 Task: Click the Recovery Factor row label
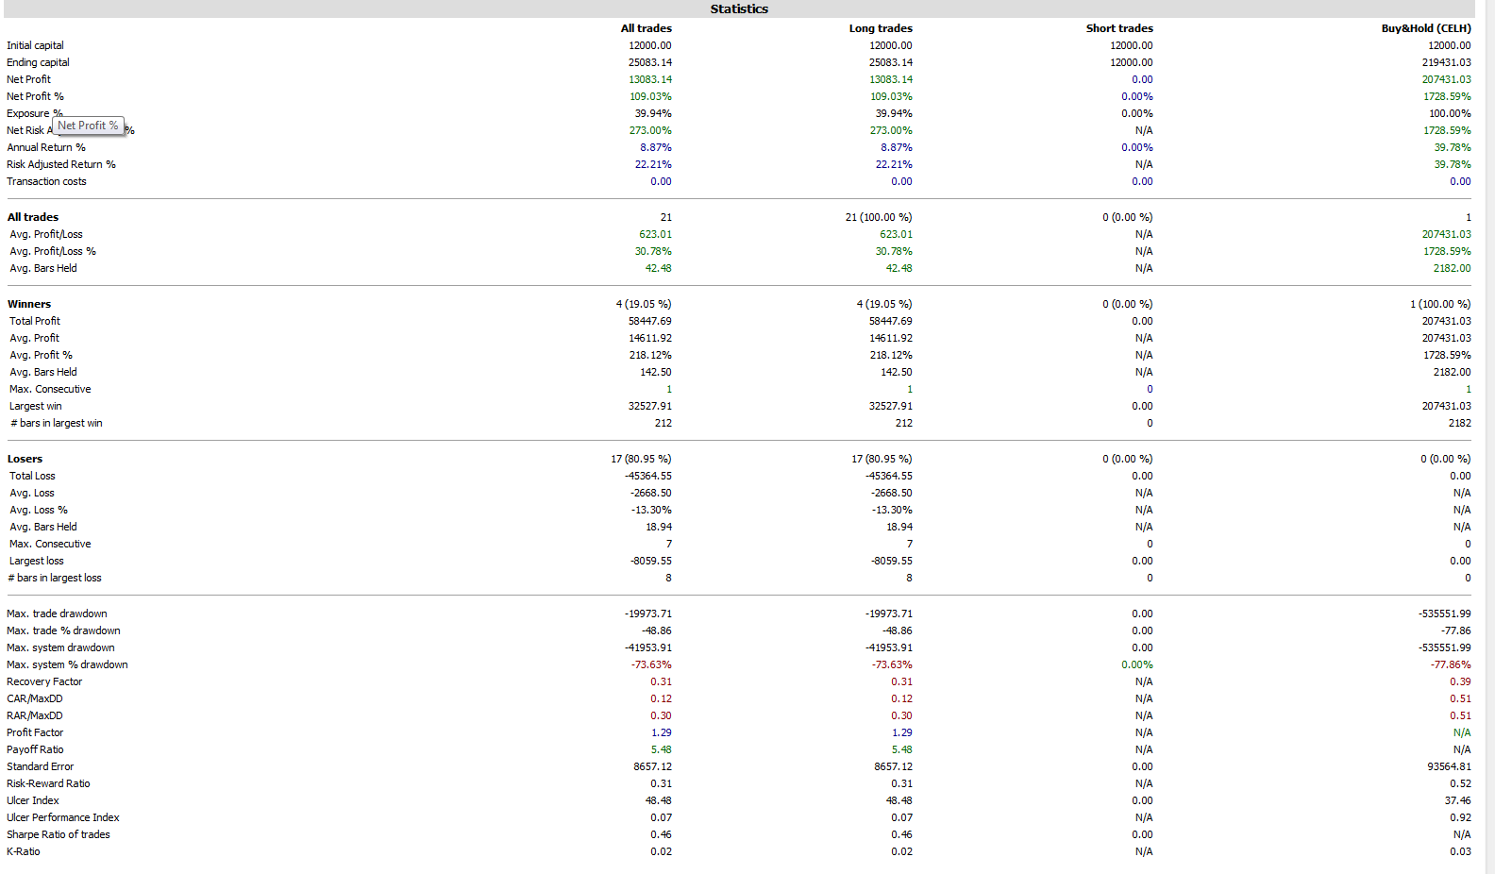[44, 681]
